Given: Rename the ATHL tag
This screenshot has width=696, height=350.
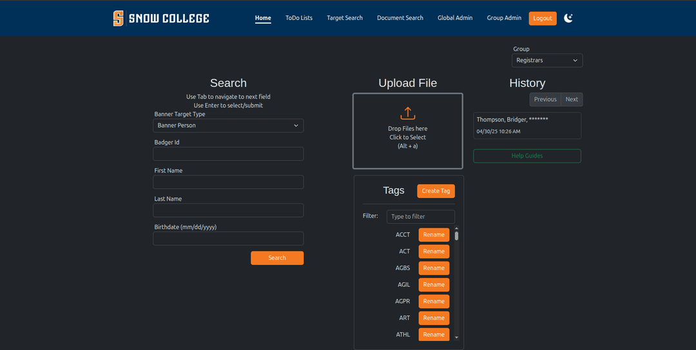Looking at the screenshot, I should tap(434, 335).
